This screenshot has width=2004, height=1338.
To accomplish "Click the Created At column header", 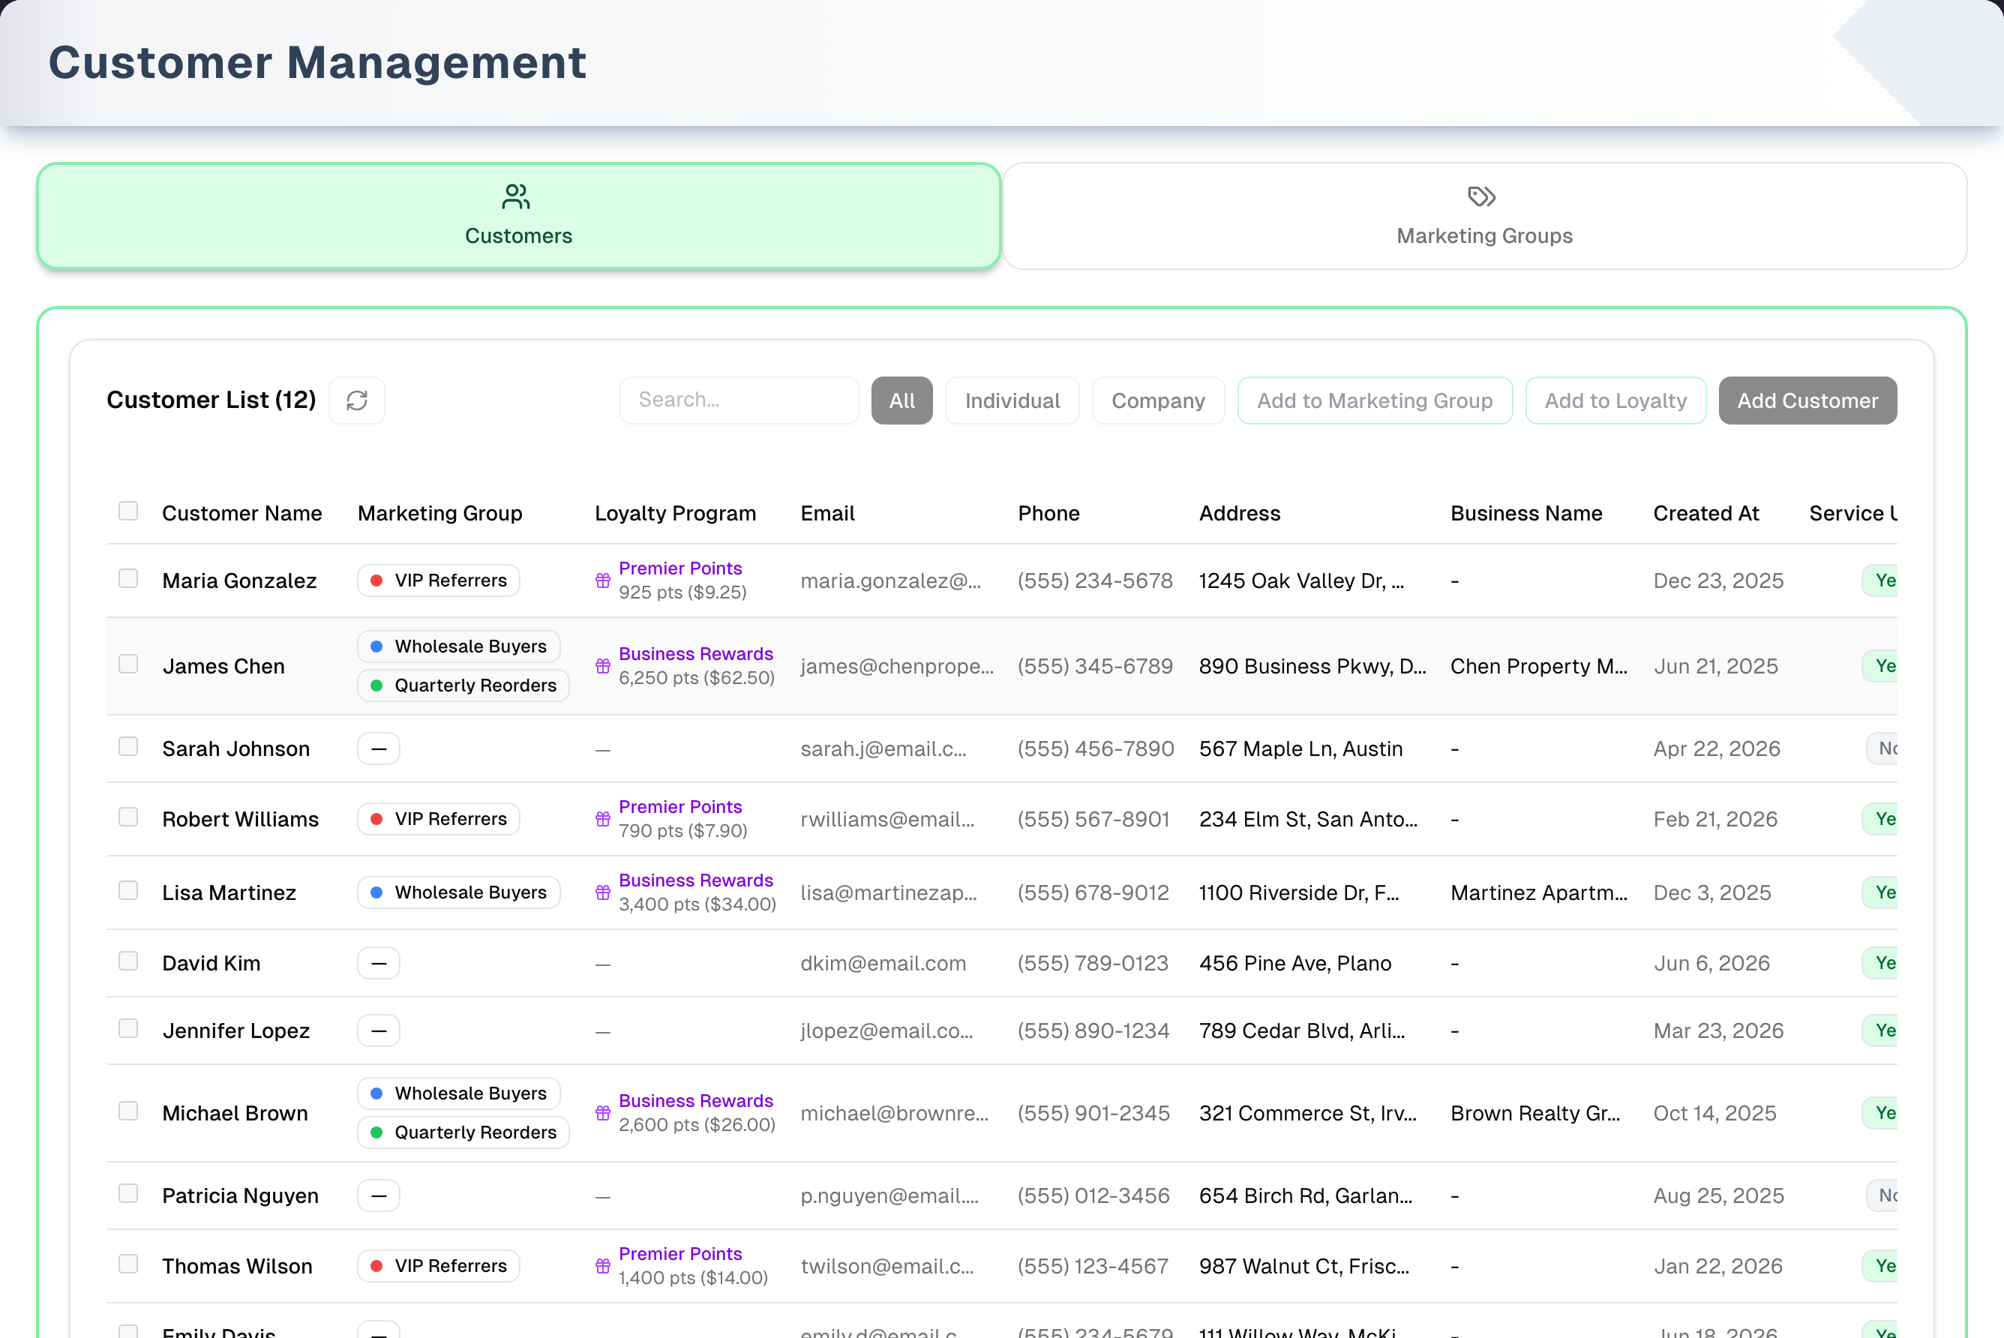I will [1706, 514].
